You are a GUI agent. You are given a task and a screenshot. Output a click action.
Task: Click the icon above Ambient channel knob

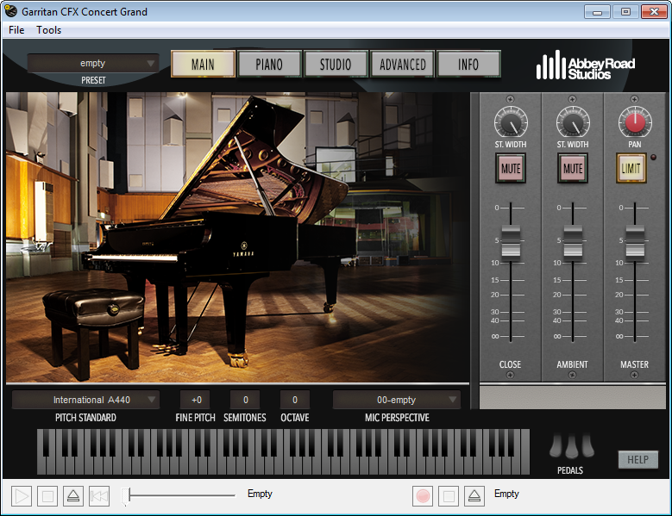point(572,99)
